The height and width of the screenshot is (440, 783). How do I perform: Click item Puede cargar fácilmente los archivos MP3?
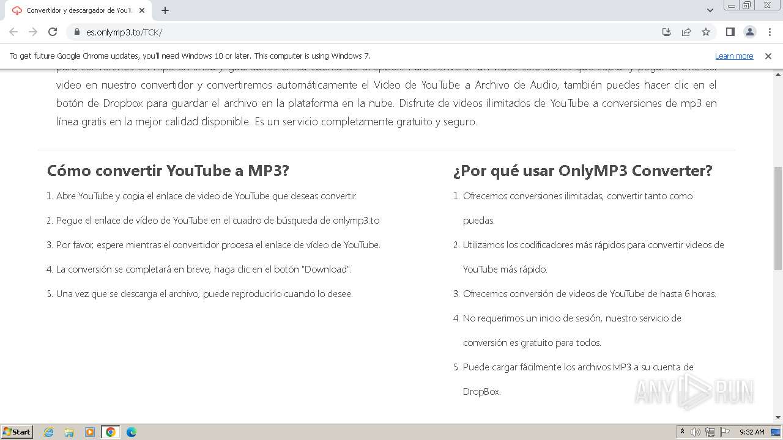coord(578,380)
